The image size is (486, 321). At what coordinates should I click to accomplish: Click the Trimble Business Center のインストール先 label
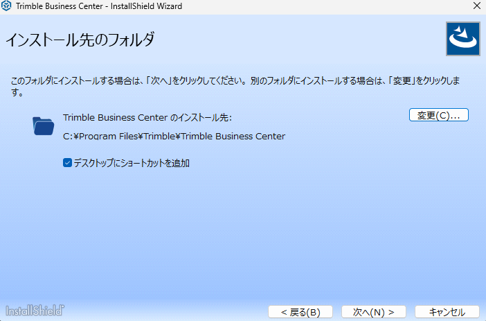click(x=147, y=118)
